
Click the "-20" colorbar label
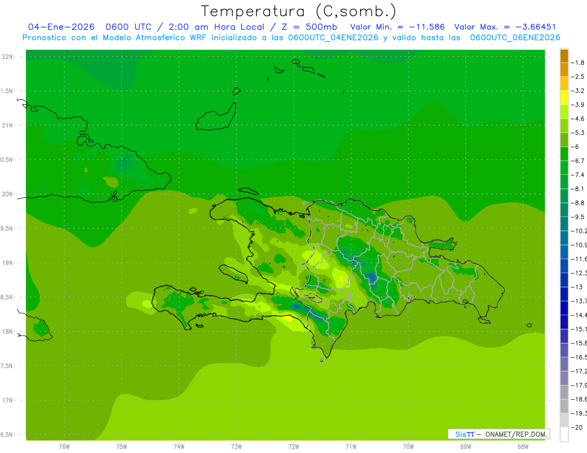577,428
